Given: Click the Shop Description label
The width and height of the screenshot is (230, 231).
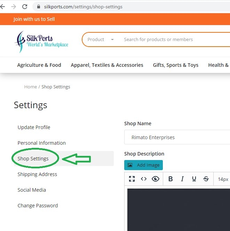Looking at the screenshot, I should [144, 154].
